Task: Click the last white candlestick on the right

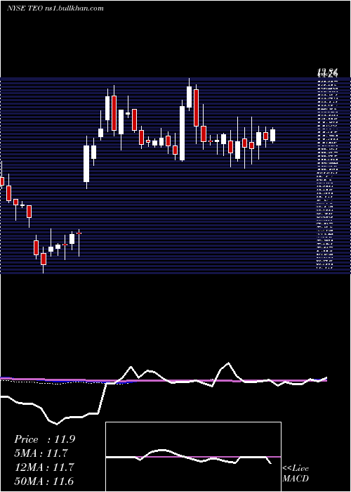Action: [x=272, y=135]
